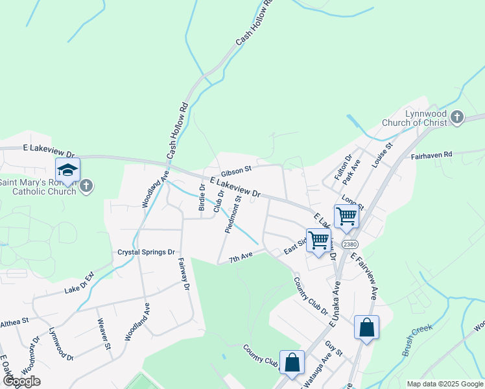Click the route 2380 highway shield

tap(350, 244)
